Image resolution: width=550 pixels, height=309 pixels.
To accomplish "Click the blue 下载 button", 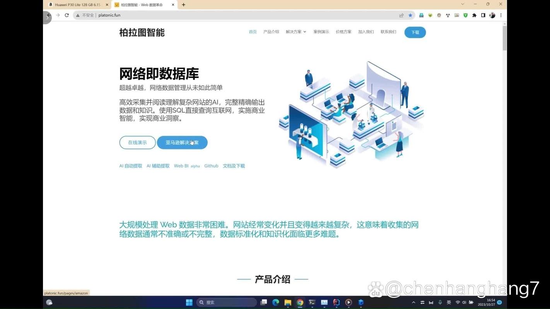I will click(415, 32).
